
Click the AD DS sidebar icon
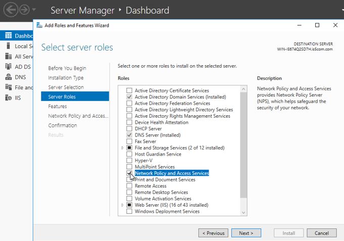click(x=9, y=67)
